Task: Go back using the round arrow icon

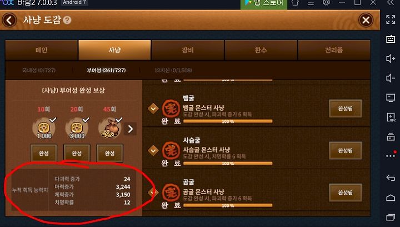Action: click(x=9, y=20)
